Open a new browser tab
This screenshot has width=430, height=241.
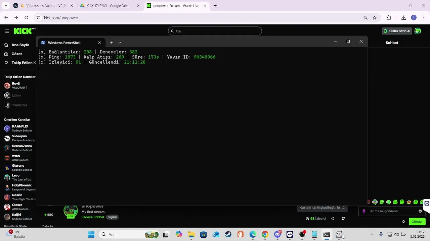click(x=215, y=6)
